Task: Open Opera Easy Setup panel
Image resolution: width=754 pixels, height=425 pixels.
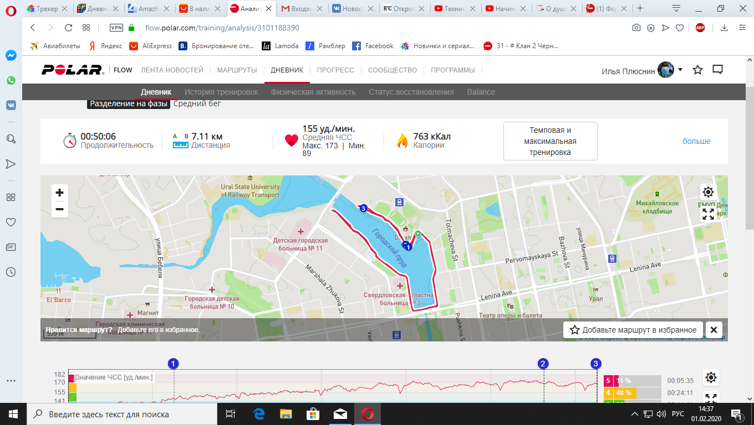Action: click(x=742, y=28)
